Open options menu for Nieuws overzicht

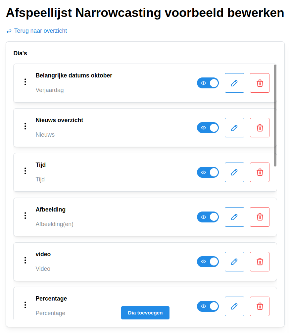coord(25,126)
